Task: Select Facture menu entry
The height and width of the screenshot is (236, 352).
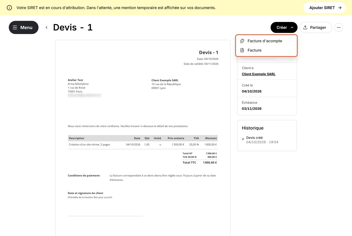Action: pos(266,50)
